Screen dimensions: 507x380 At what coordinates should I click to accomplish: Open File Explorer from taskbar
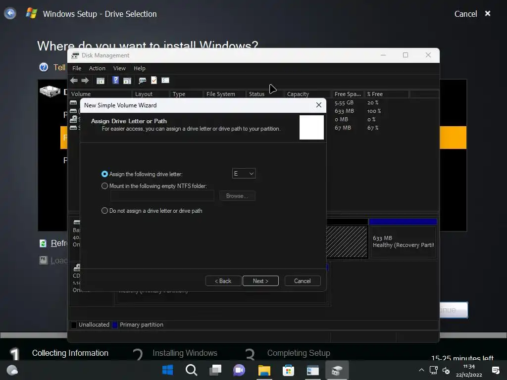[x=264, y=370]
